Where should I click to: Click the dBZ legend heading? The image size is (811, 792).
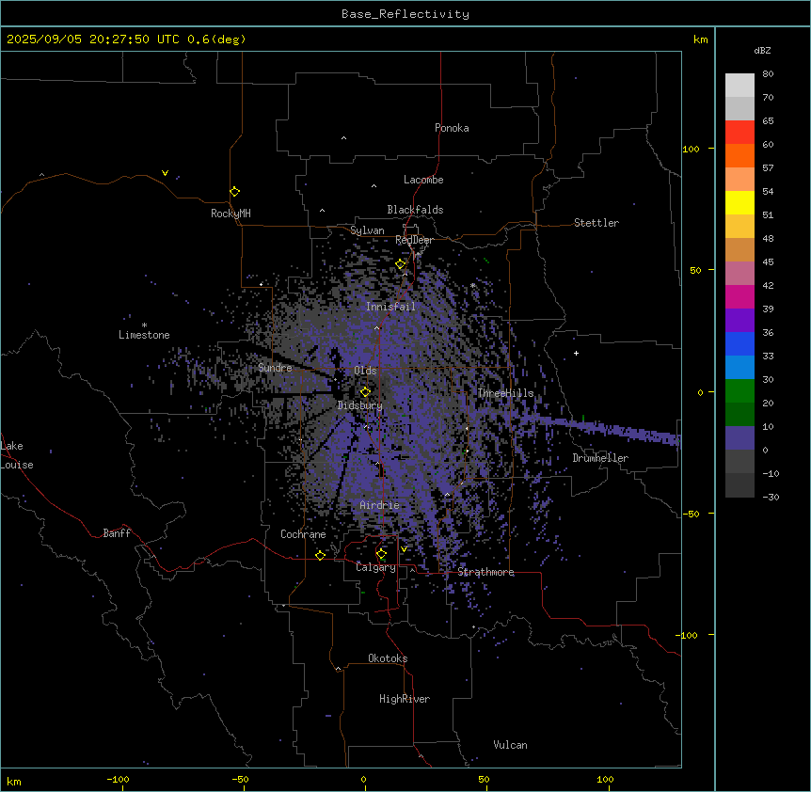coord(762,51)
